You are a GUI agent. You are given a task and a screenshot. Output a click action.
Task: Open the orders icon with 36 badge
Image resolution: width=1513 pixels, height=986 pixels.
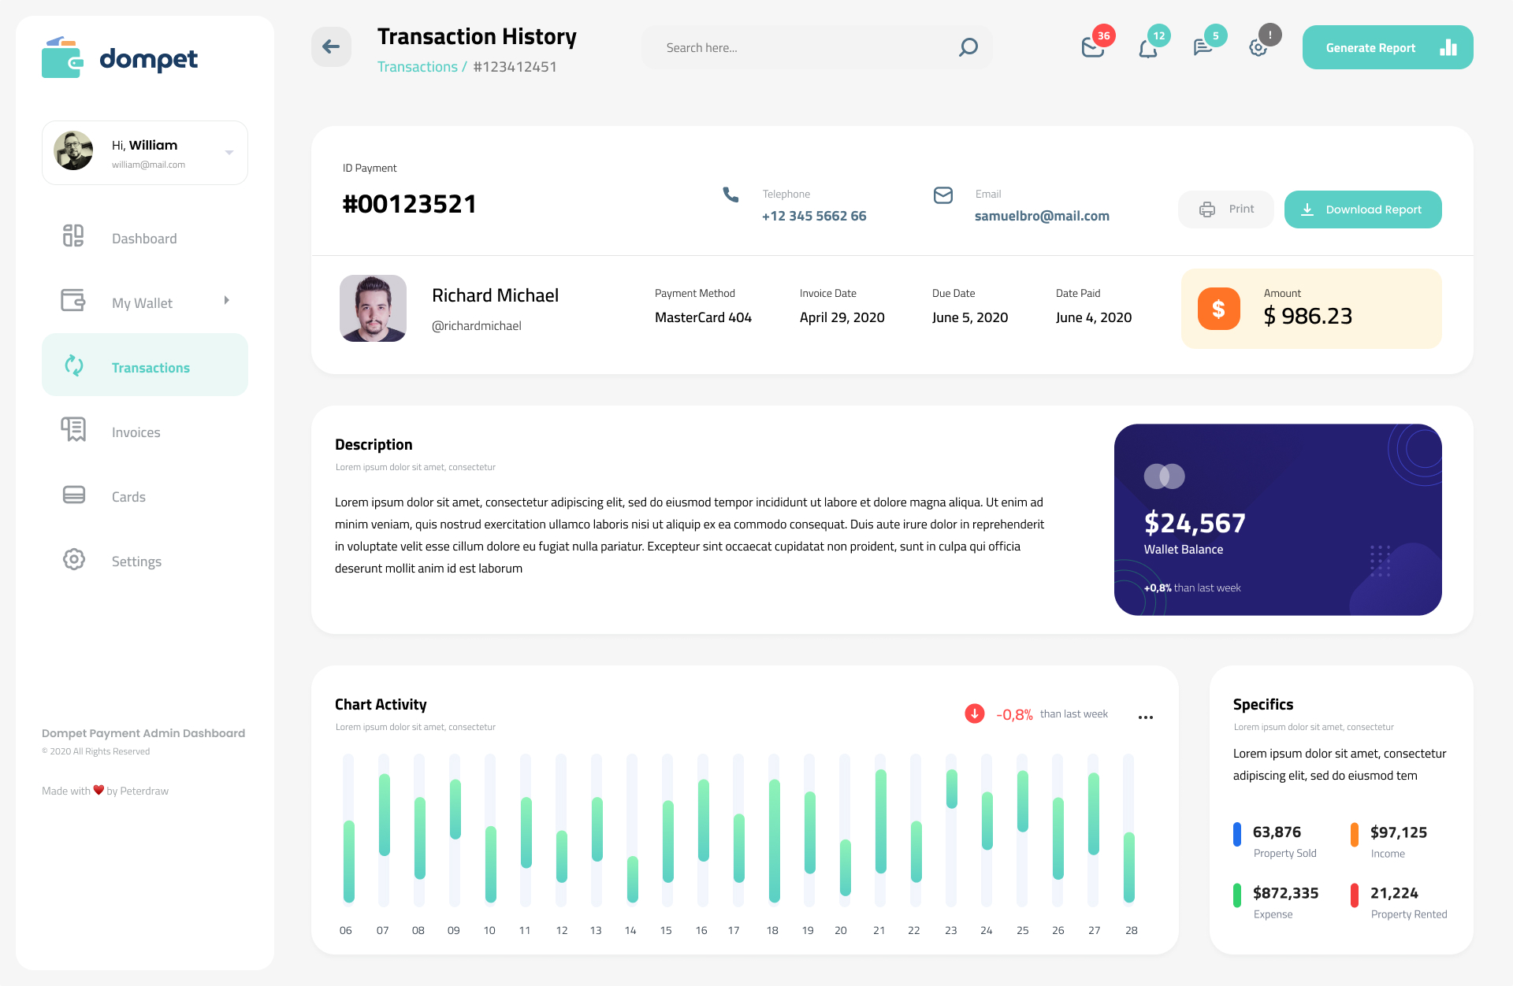click(1094, 47)
